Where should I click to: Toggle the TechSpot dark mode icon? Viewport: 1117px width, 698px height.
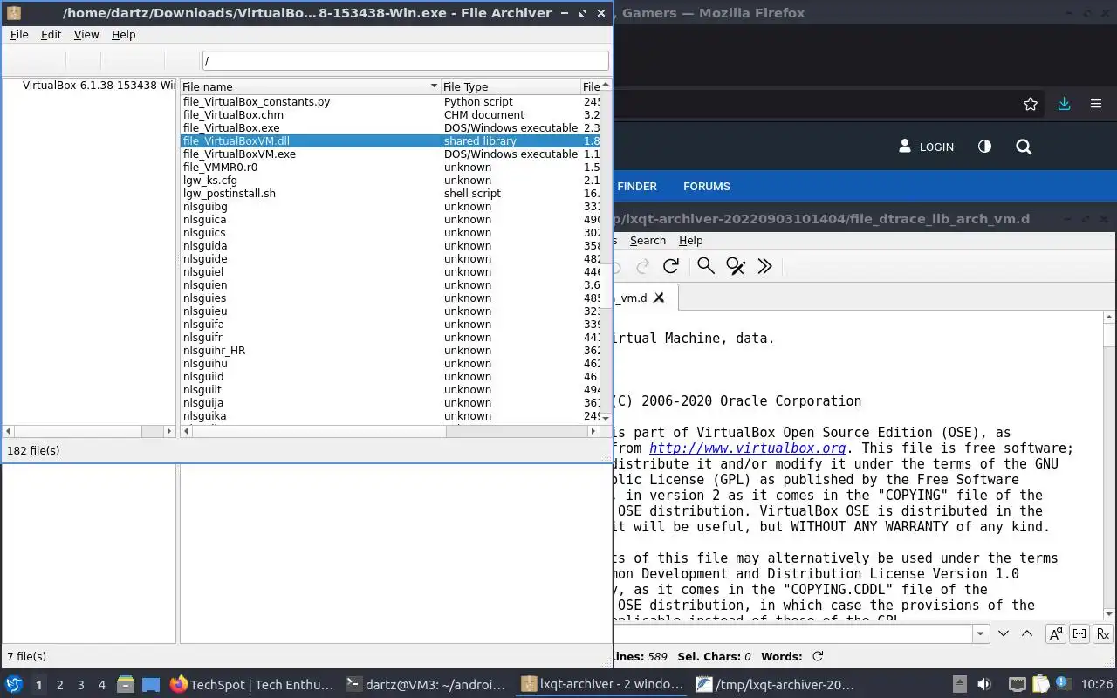(984, 147)
